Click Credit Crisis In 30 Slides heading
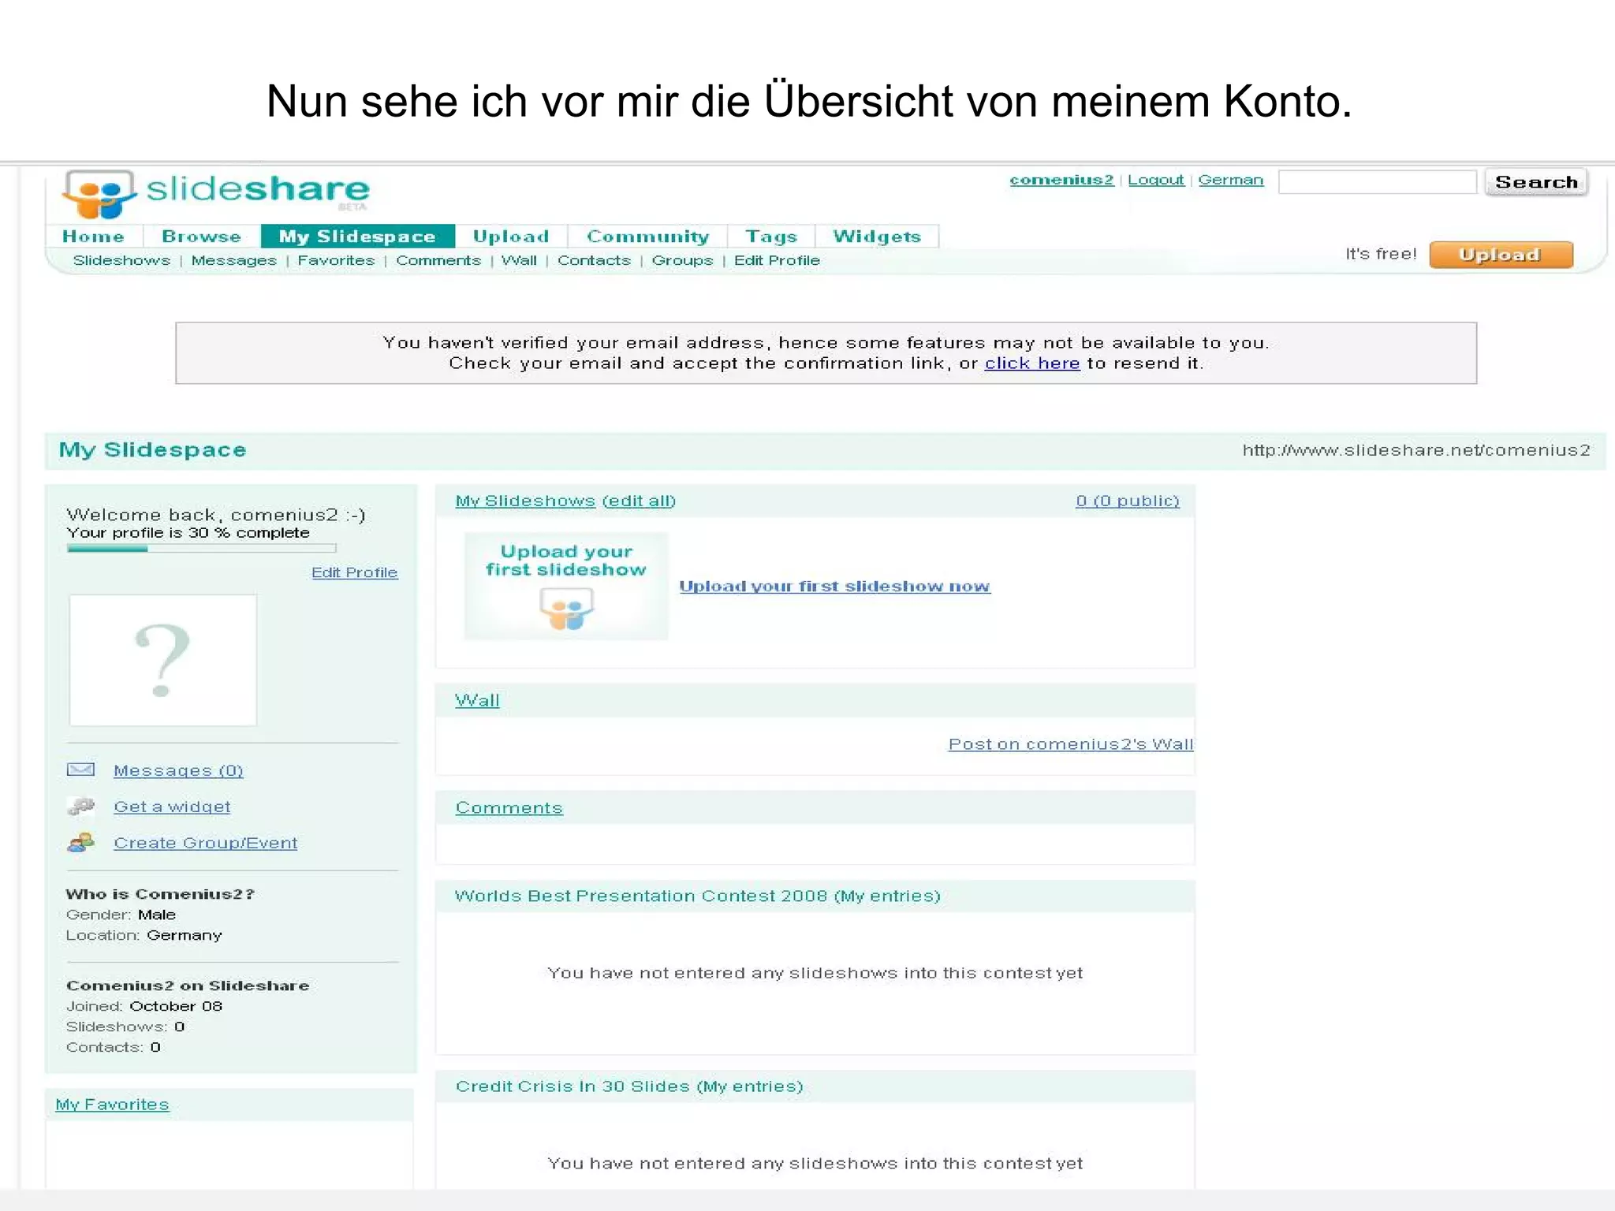This screenshot has height=1211, width=1615. (629, 1086)
